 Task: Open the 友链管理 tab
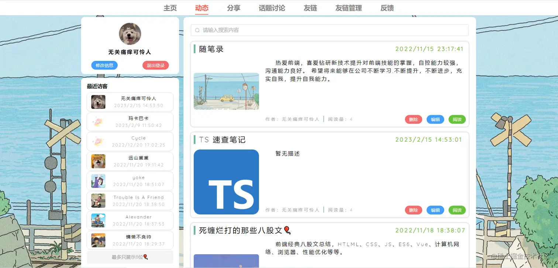pos(349,8)
